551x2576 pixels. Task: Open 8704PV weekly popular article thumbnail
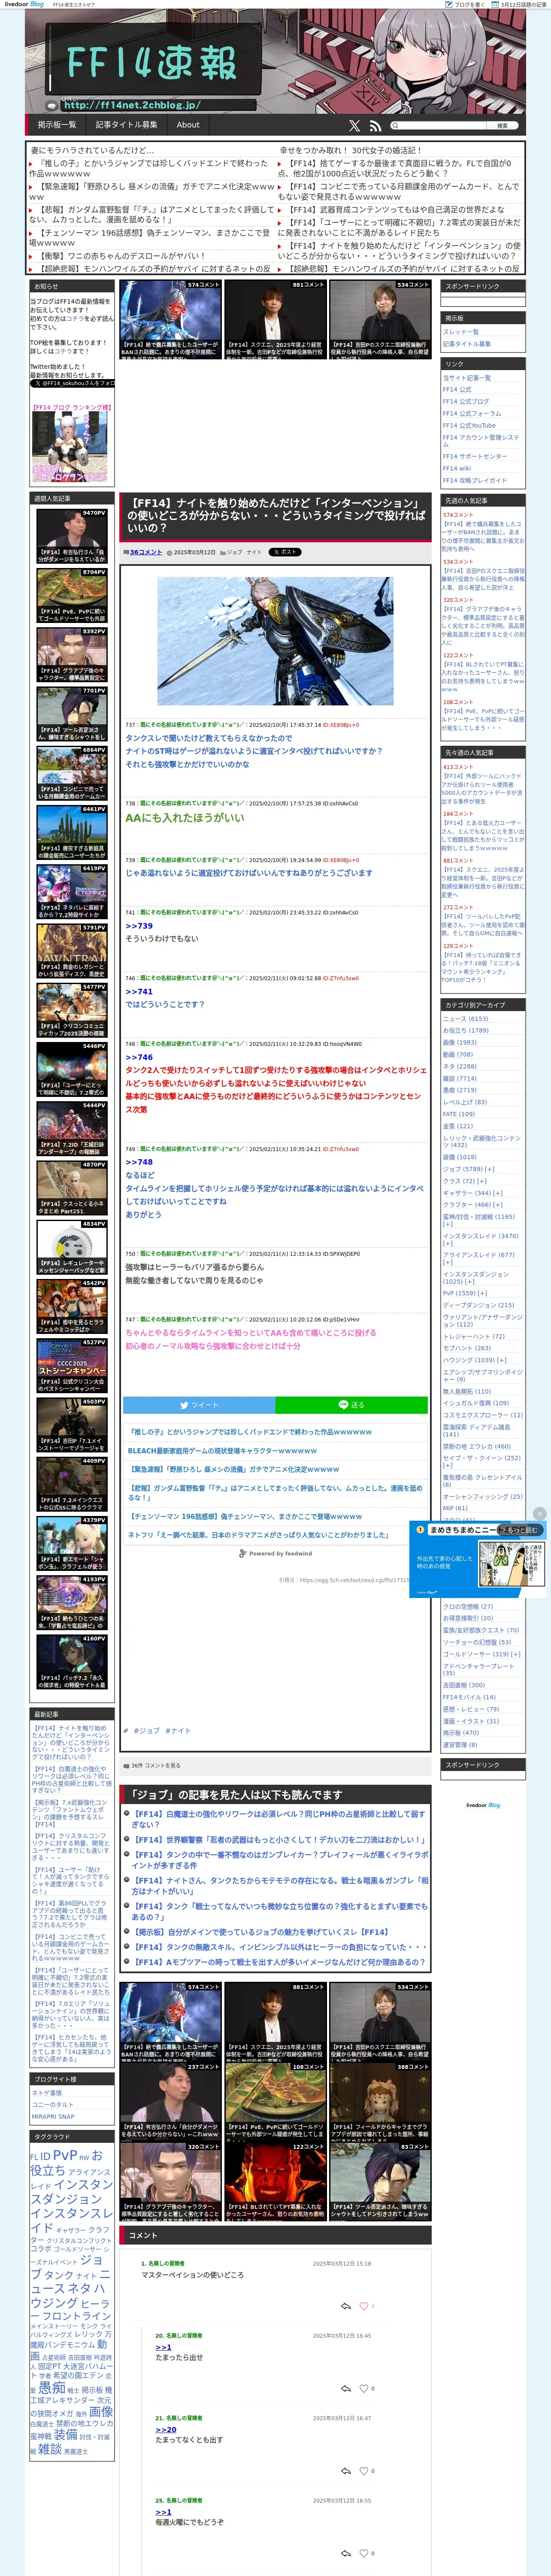(72, 596)
